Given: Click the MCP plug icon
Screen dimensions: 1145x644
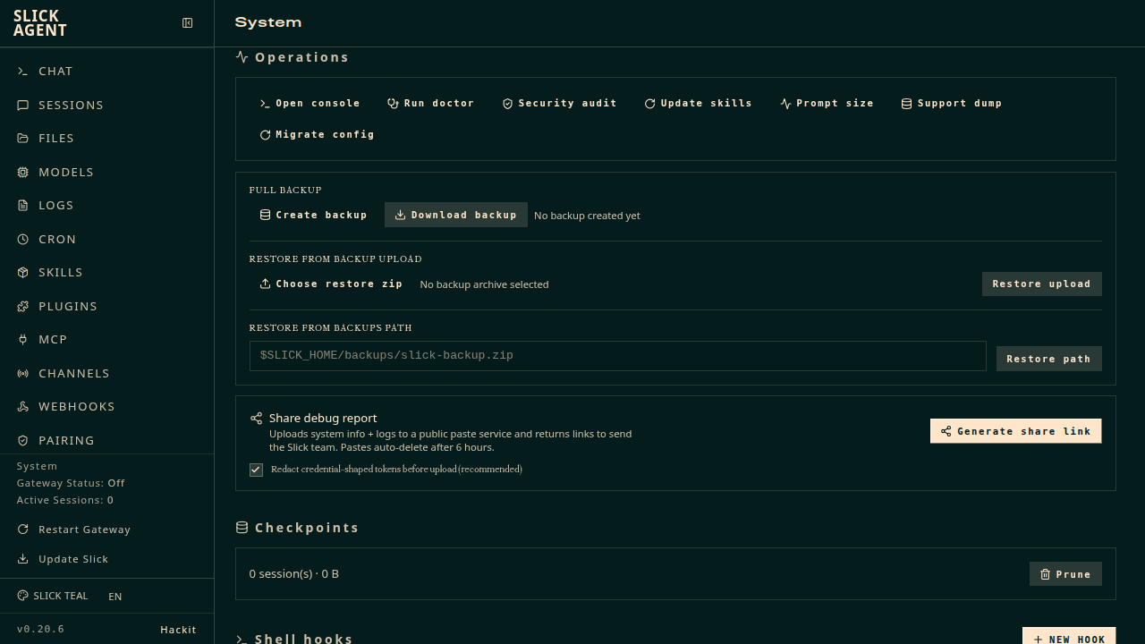Looking at the screenshot, I should click(x=23, y=339).
